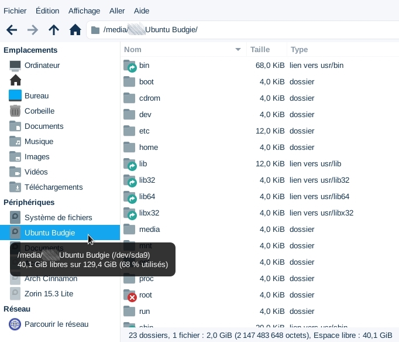Viewport: 399px width, 342px height.
Task: Navigate up to the parent folder
Action: 54,30
